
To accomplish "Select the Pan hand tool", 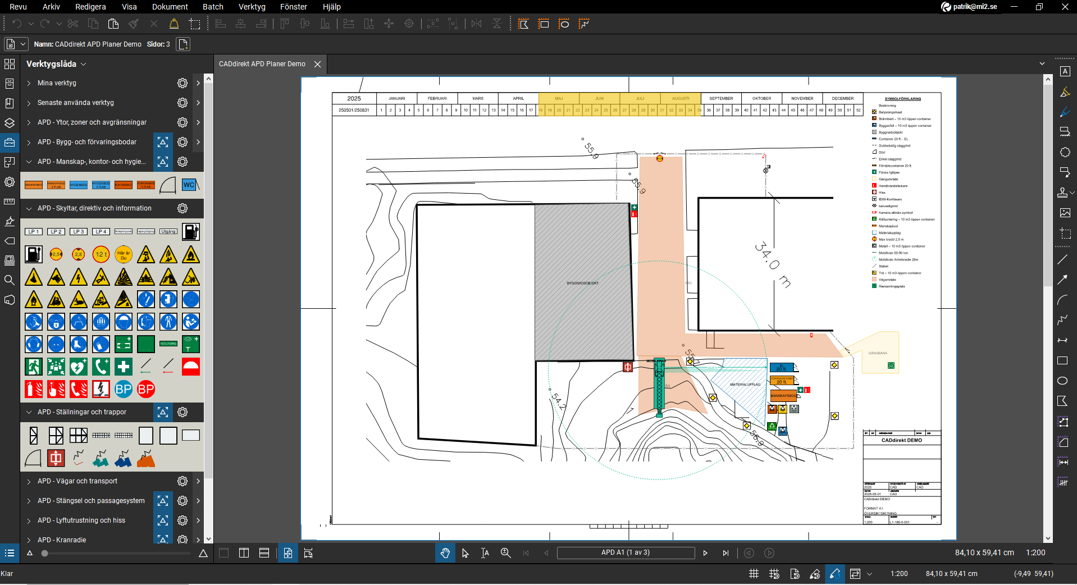I will click(x=445, y=553).
